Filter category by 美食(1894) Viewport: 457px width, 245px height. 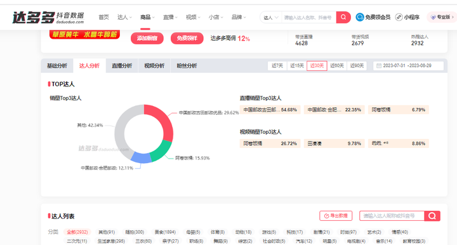point(165,232)
